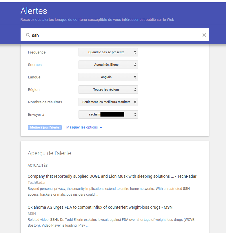This screenshot has height=233, width=226.
Task: Click the Mettre à jour l'alerte button
Action: click(x=45, y=127)
